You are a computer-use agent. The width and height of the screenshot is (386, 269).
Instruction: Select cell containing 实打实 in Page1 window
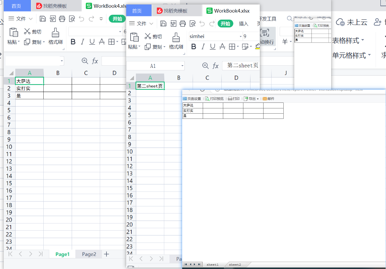point(29,88)
